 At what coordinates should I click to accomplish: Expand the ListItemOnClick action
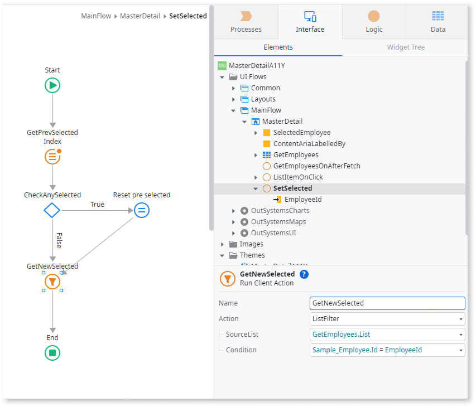pyautogui.click(x=256, y=177)
